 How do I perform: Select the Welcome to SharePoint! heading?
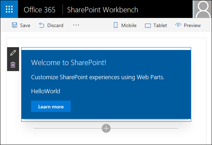[x=69, y=63]
